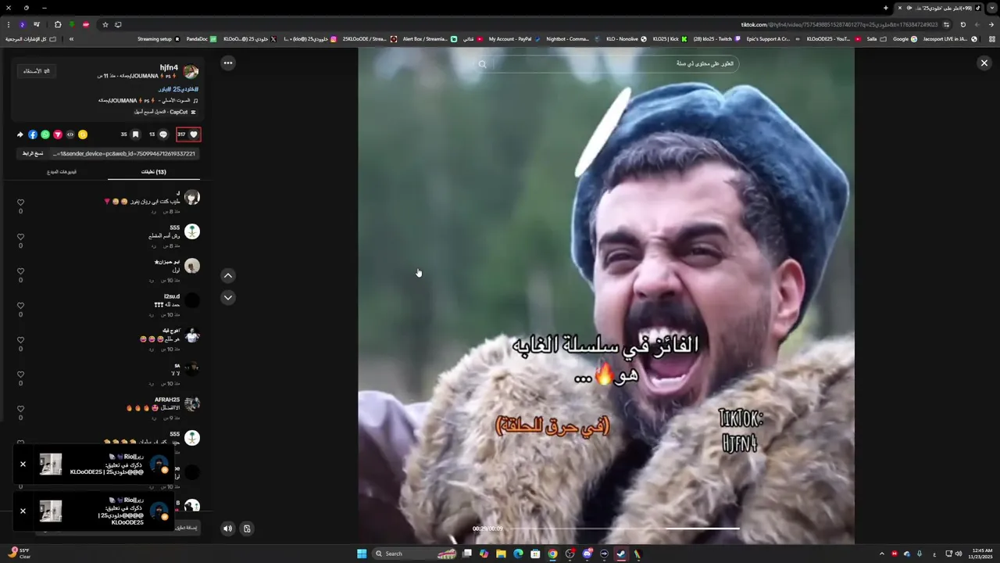Screen dimensions: 1000x563
Task: Like the comment by i2su.d
Action: (x=20, y=306)
